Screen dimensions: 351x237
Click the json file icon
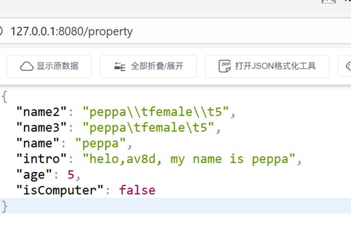224,66
